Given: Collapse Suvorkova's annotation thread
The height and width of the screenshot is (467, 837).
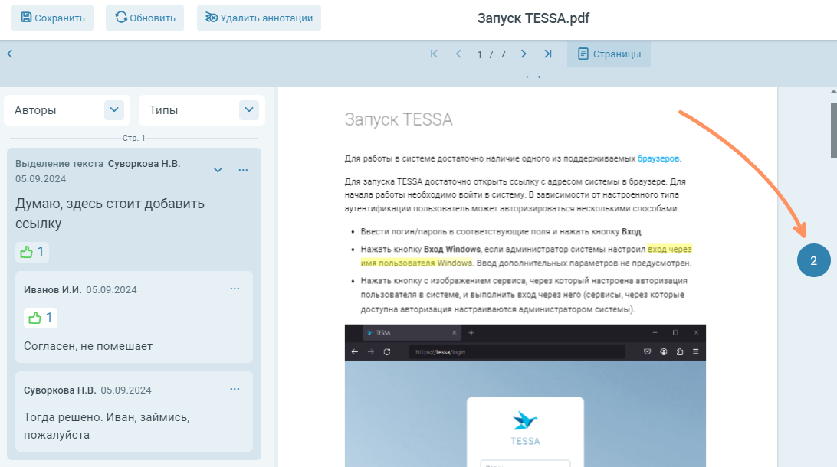Looking at the screenshot, I should coord(218,170).
